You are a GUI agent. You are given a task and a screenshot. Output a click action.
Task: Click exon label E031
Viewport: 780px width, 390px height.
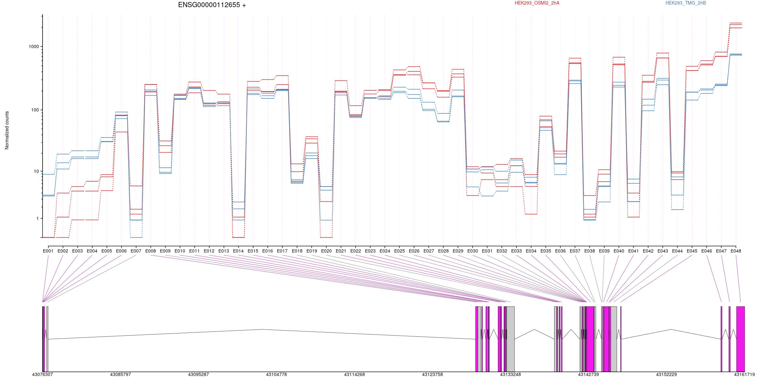click(x=487, y=251)
